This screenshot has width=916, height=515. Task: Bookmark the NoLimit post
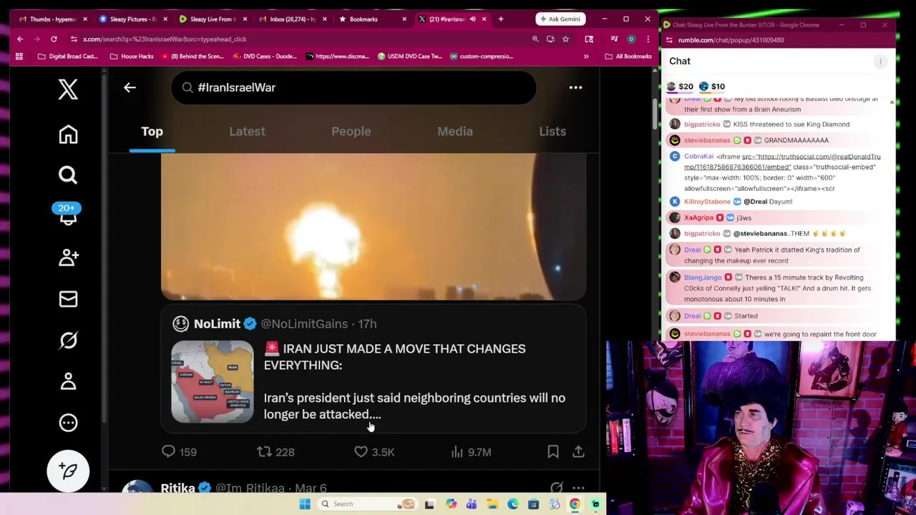point(553,452)
